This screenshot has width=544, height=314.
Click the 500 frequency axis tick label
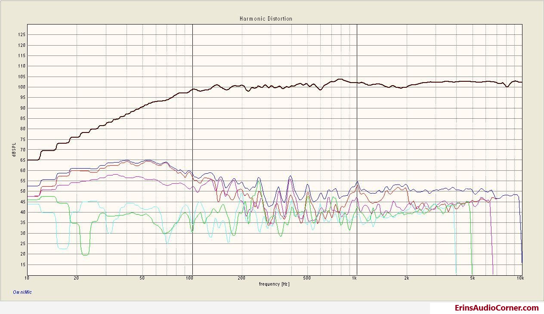pos(306,278)
